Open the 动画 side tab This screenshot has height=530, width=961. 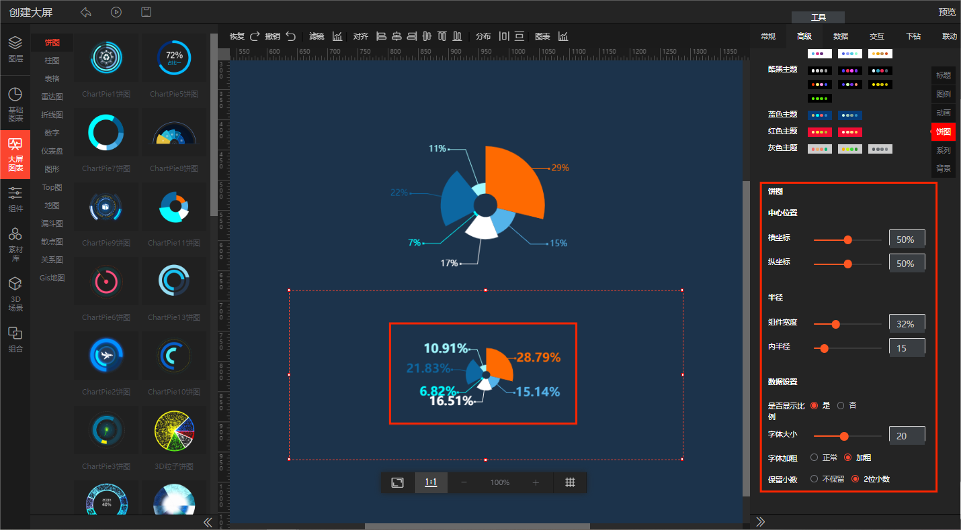[944, 113]
